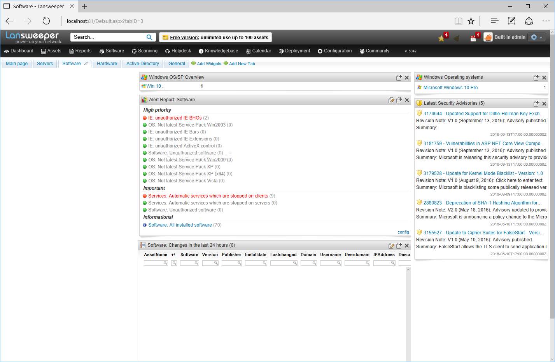555x362 pixels.
Task: Open advisory 2880823 SHA-1 Deprecation link
Action: point(482,203)
